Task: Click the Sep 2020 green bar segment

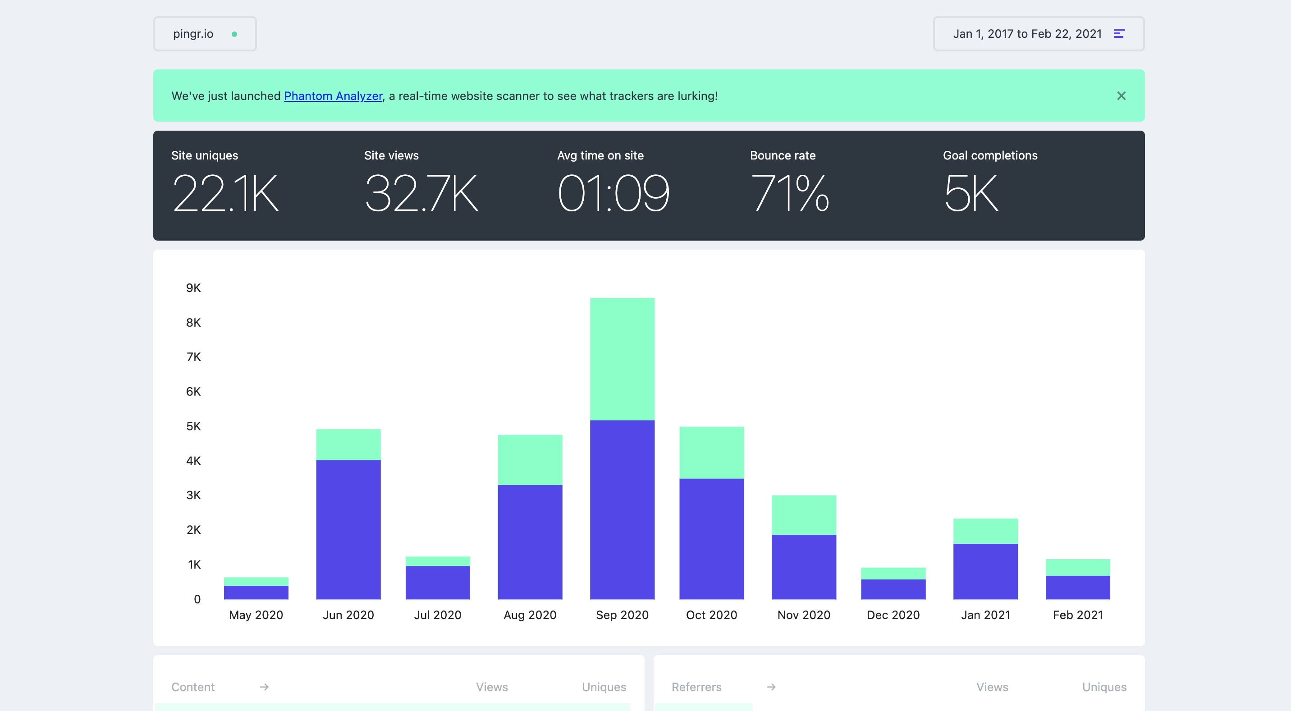Action: pos(622,358)
